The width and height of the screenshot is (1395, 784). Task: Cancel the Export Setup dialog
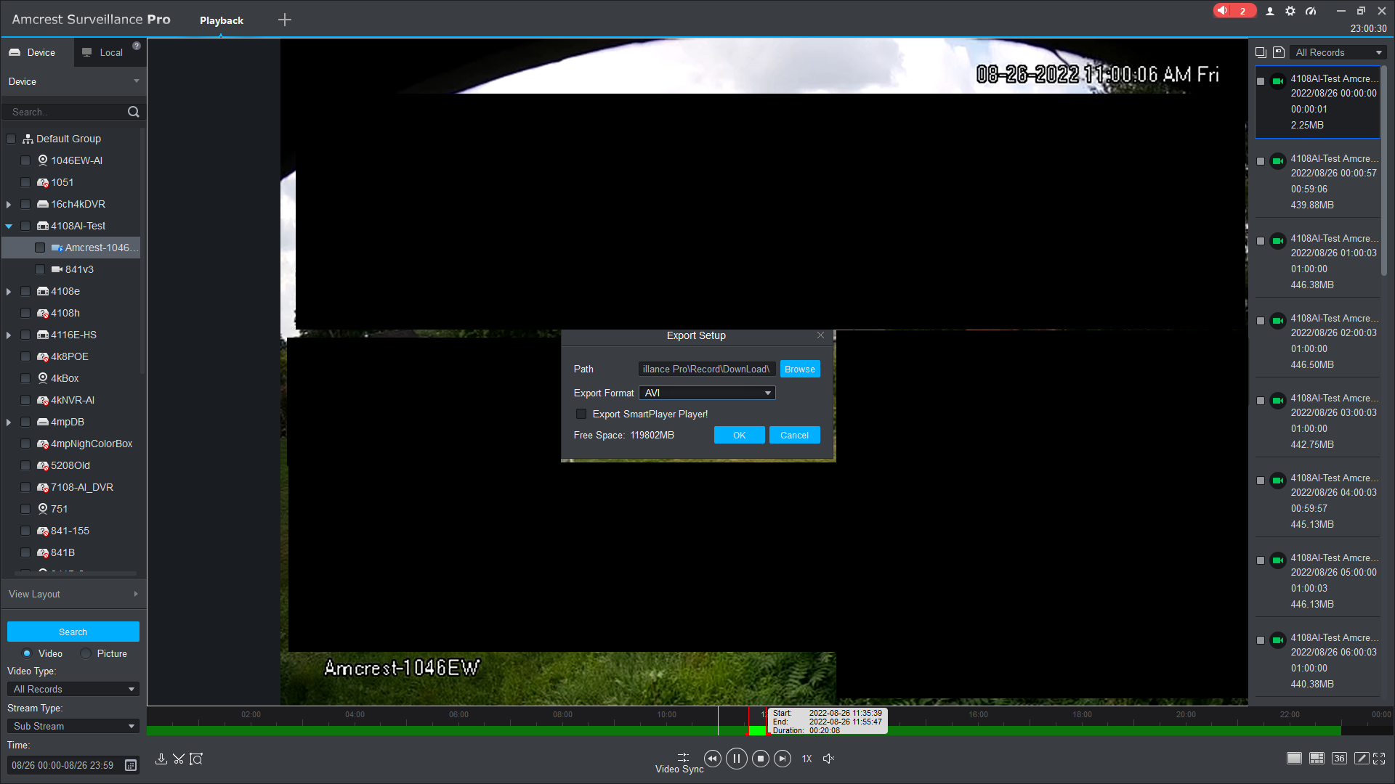click(795, 435)
